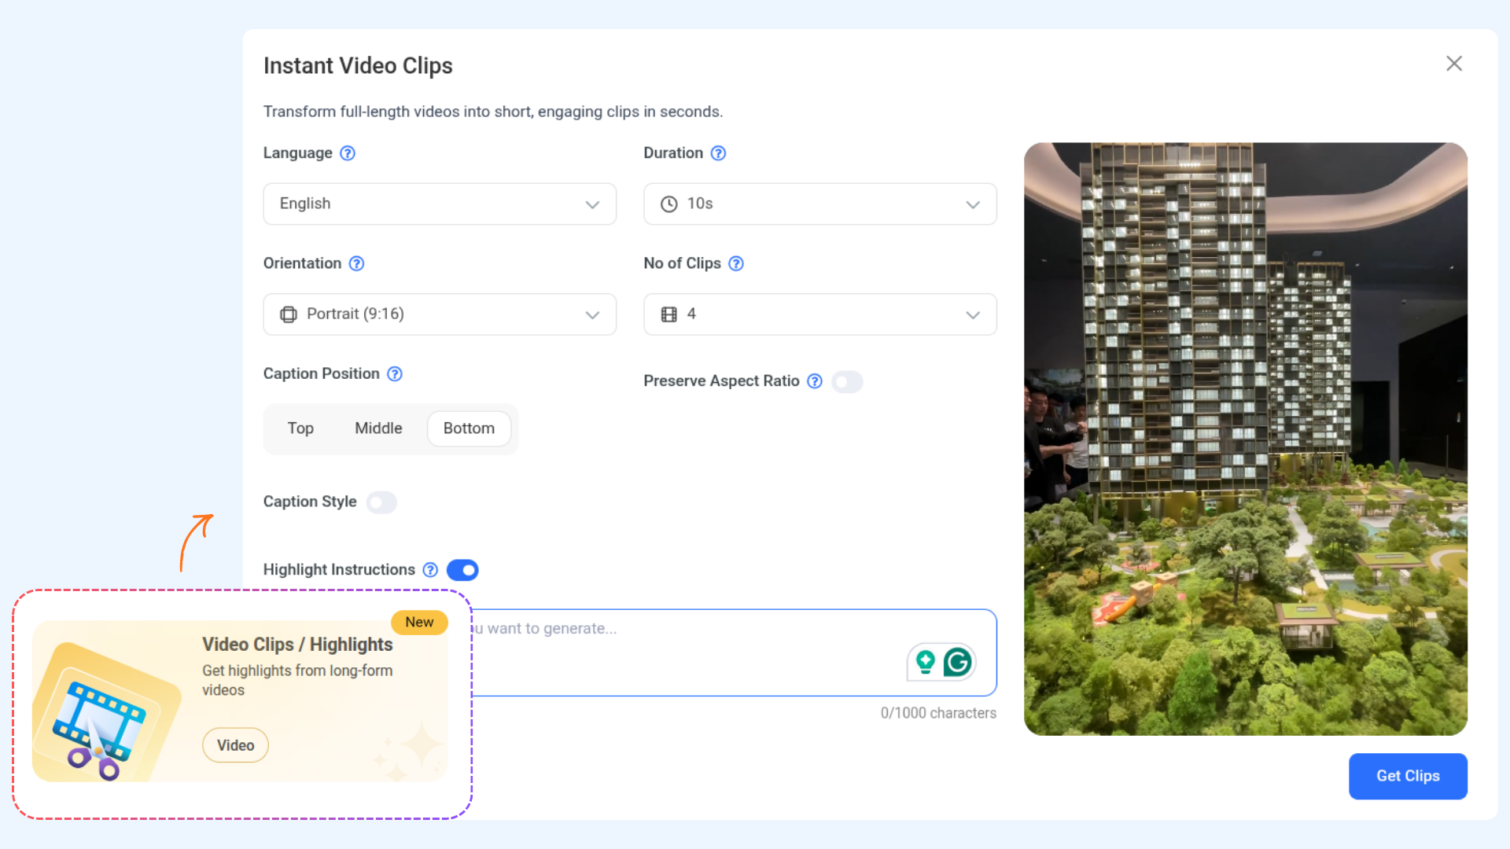Viewport: 1510px width, 849px height.
Task: Click the Video tag button on card
Action: (235, 745)
